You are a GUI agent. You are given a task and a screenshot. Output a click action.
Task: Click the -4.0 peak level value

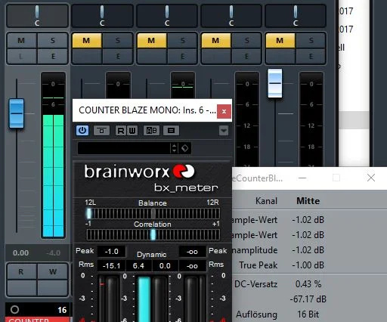tap(53, 252)
